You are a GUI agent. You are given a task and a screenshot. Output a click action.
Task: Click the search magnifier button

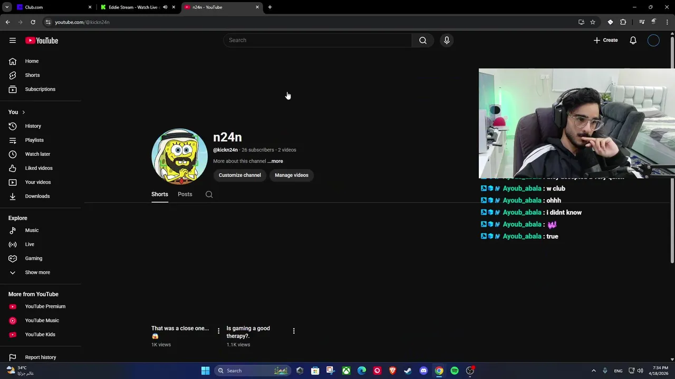click(422, 41)
